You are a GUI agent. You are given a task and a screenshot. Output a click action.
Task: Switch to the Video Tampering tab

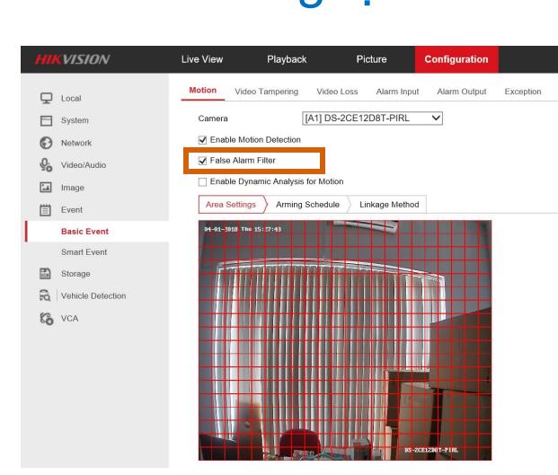click(268, 92)
